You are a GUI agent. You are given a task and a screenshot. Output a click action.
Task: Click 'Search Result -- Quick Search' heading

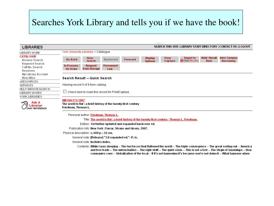[87, 78]
